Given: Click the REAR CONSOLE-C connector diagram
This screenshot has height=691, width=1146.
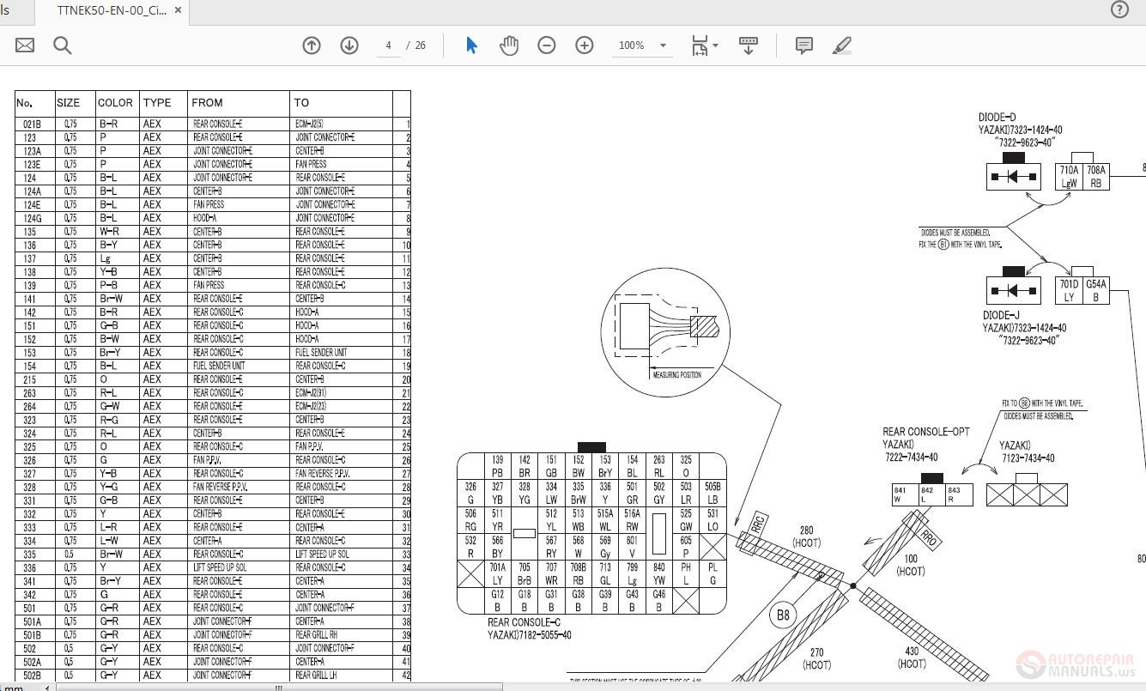Looking at the screenshot, I should (x=592, y=530).
